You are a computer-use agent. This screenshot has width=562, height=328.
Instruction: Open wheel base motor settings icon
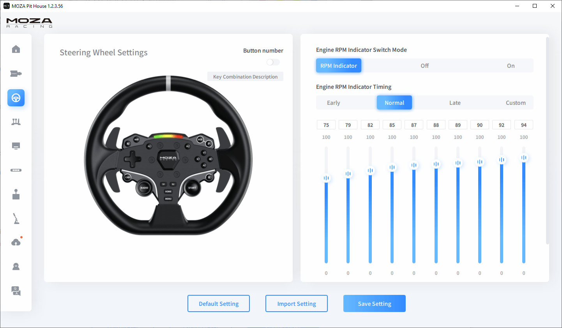16,74
